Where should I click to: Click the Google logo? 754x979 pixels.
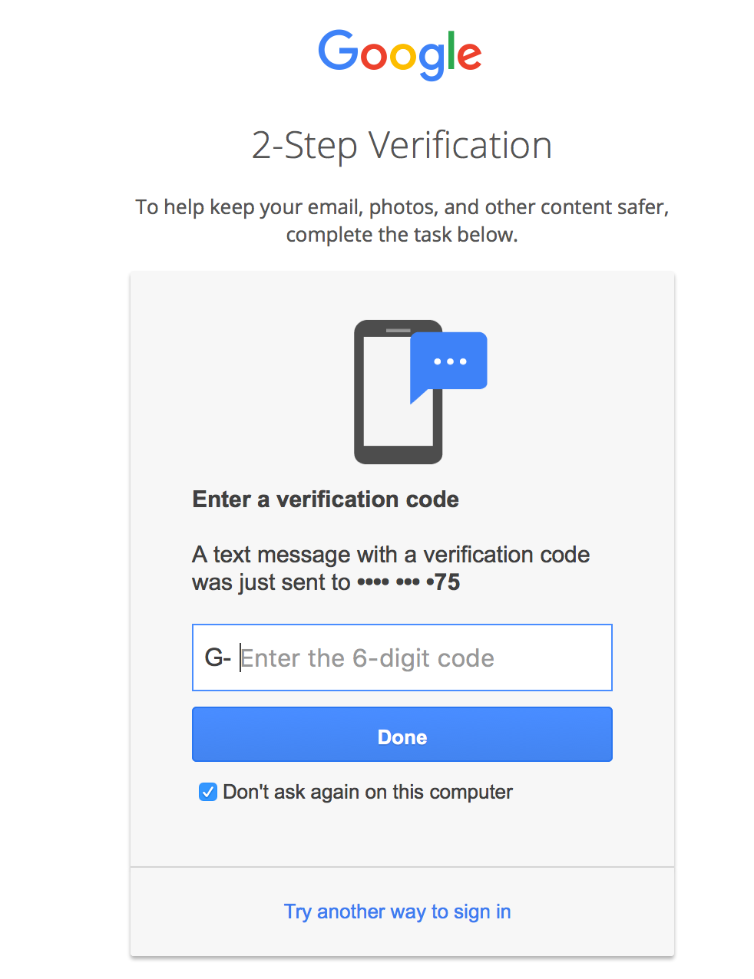[x=400, y=54]
